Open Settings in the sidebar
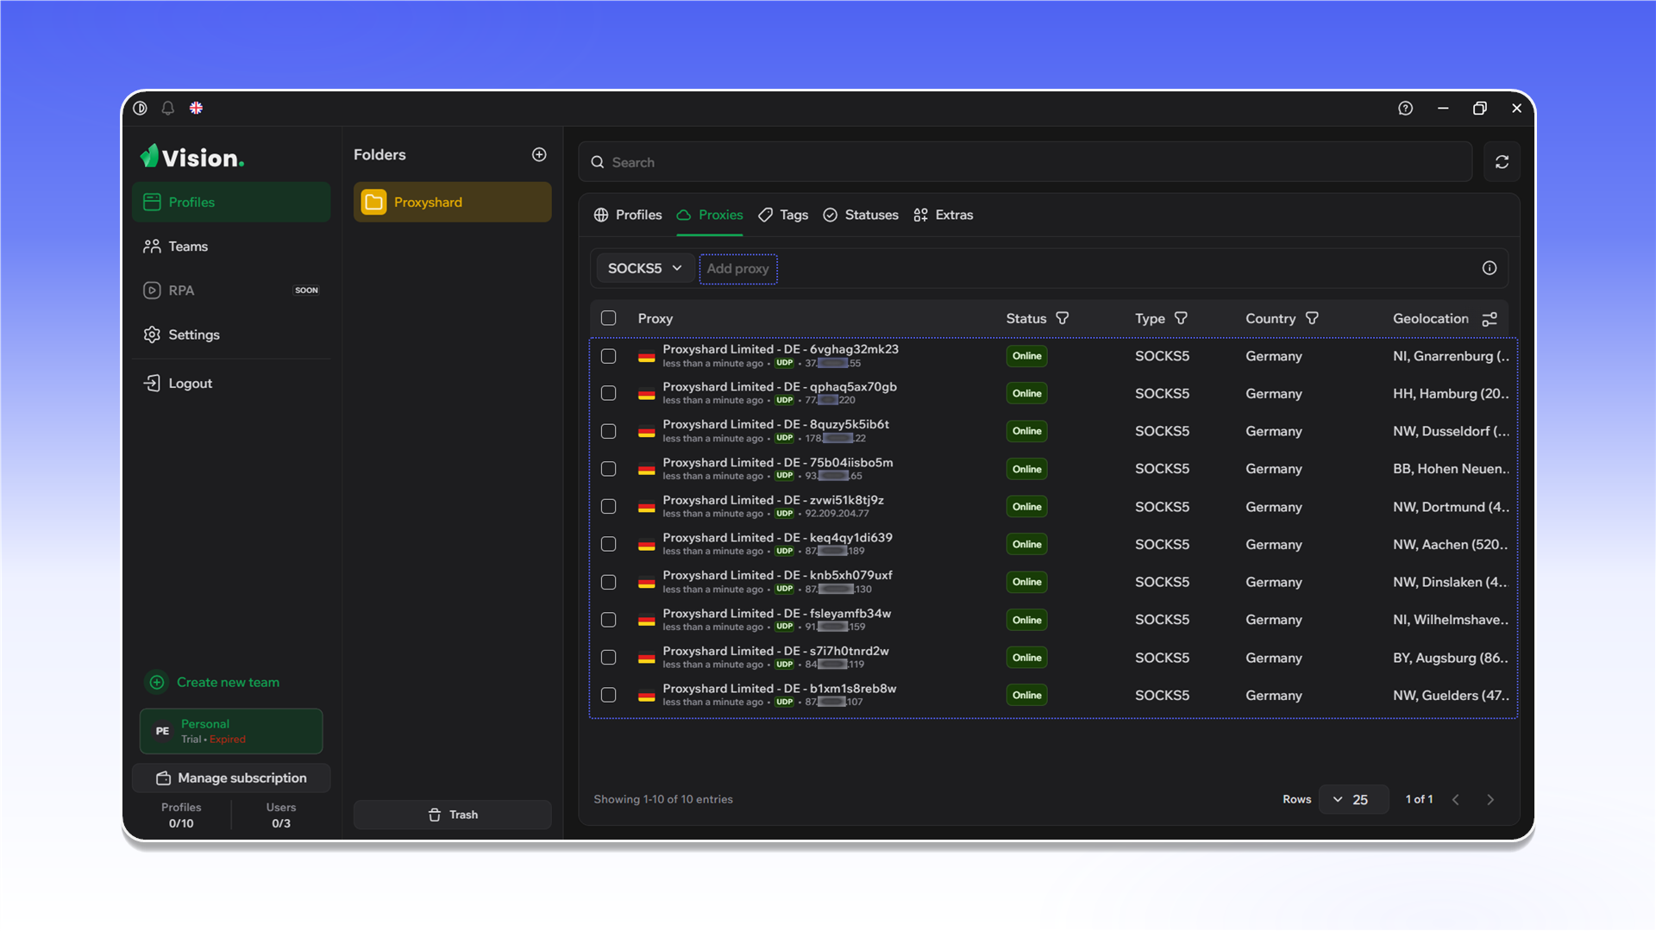Screen dimensions: 1656x931 click(x=231, y=334)
